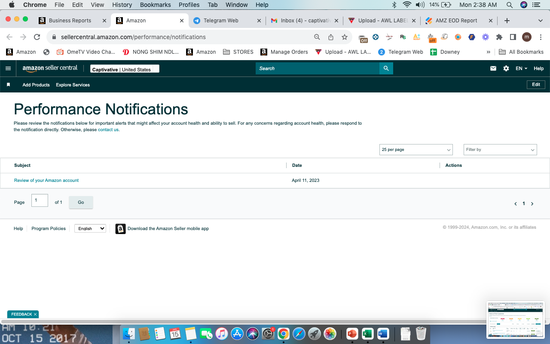The image size is (550, 344).
Task: Bookmark this page with the star icon
Action: pyautogui.click(x=345, y=37)
